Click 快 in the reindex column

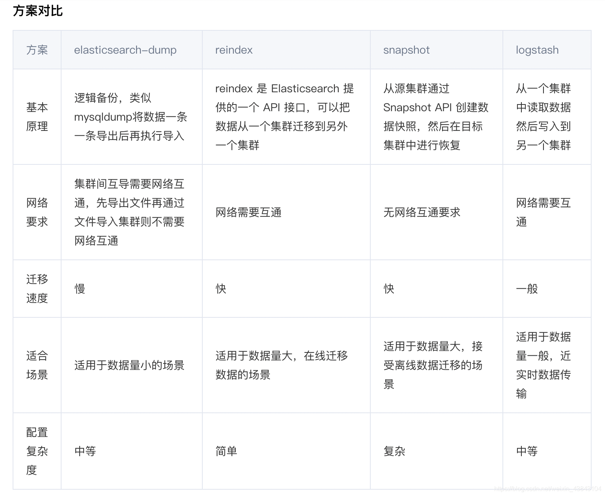[286, 289]
